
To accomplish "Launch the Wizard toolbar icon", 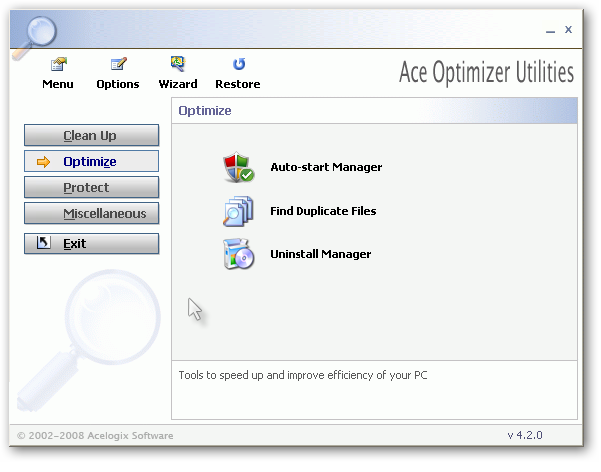I will coord(178,63).
